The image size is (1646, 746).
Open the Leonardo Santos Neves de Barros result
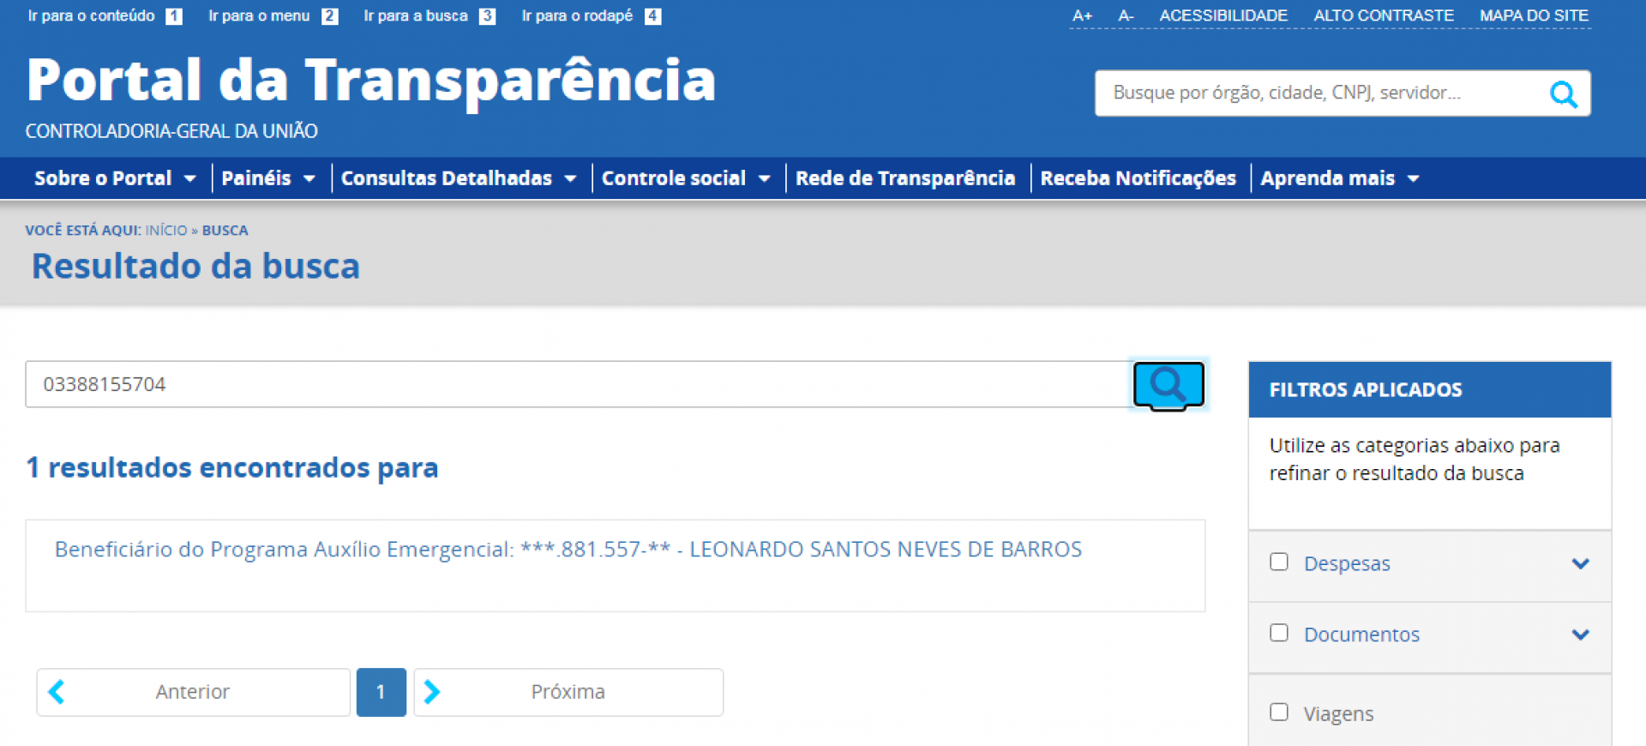click(x=568, y=550)
